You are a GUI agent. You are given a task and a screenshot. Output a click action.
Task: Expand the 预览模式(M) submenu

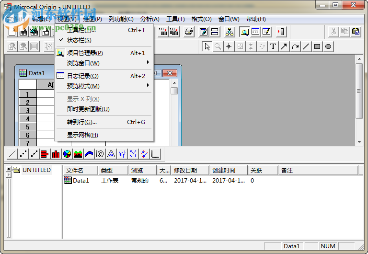pos(104,86)
